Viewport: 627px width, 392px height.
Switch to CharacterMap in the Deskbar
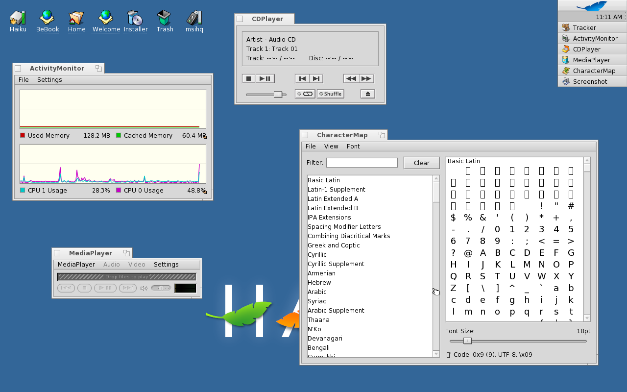point(592,71)
